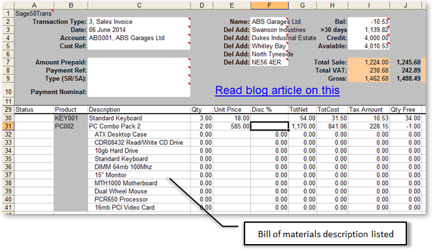Select the Bal value -10.53
Screen dimensions: 432x251
pos(369,22)
